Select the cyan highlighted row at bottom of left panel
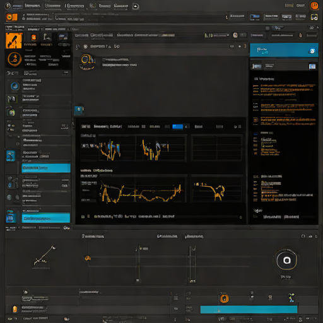Screen dimensions: 323x323 tap(46, 218)
